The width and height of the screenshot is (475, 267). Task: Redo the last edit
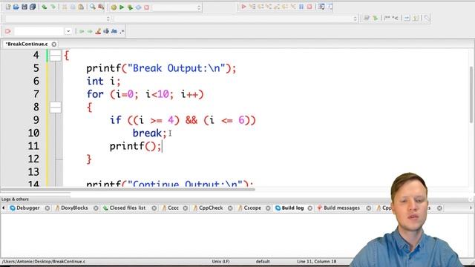click(53, 7)
